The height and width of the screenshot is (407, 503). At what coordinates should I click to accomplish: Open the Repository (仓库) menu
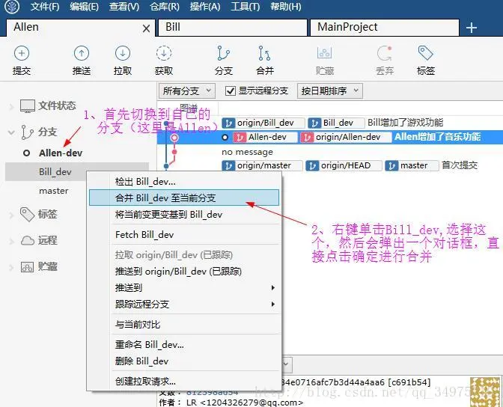[x=165, y=7]
